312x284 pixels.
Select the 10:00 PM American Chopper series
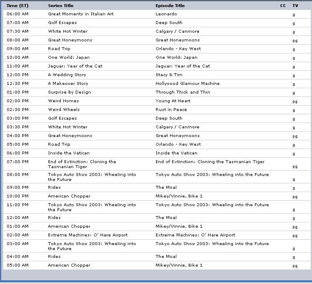coord(69,196)
